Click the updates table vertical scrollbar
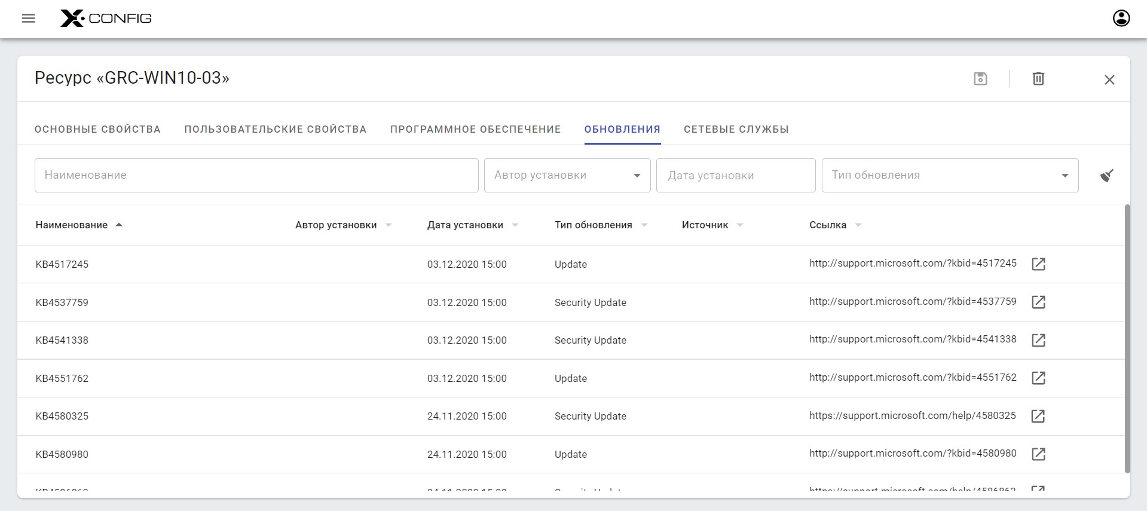This screenshot has width=1147, height=511. point(1127,339)
